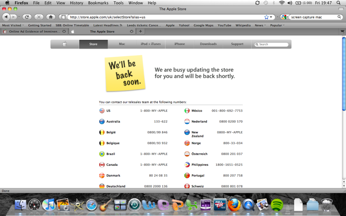The width and height of the screenshot is (346, 216).
Task: Open Finder from the dock
Action: point(20,205)
